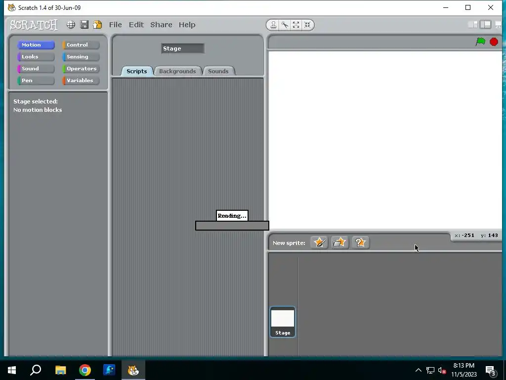Click the 'Reading...' label
The width and height of the screenshot is (506, 380).
[x=232, y=216]
